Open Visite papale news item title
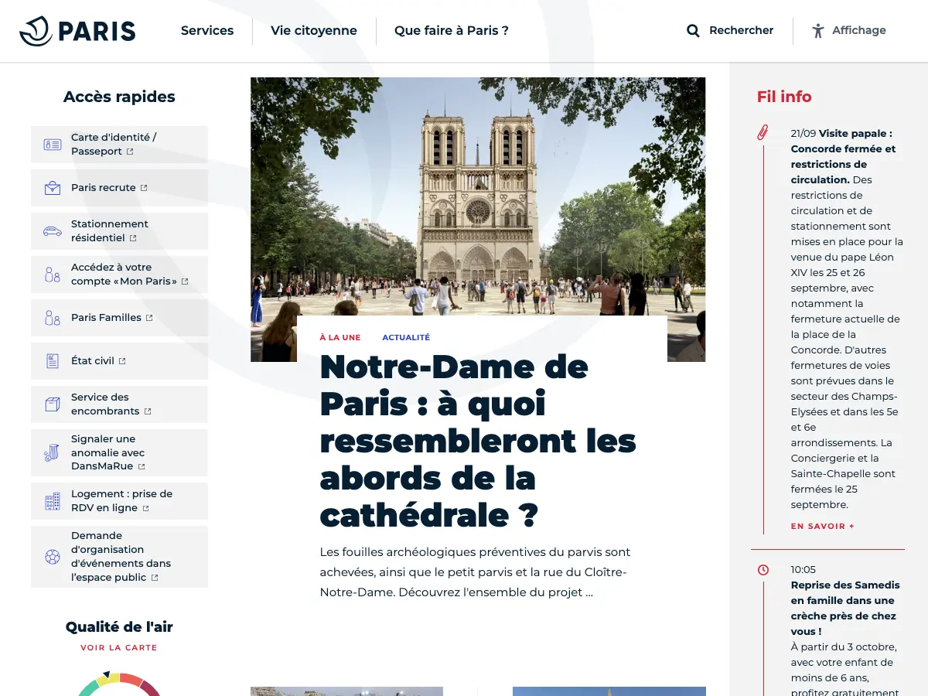Image resolution: width=928 pixels, height=696 pixels. (x=843, y=156)
